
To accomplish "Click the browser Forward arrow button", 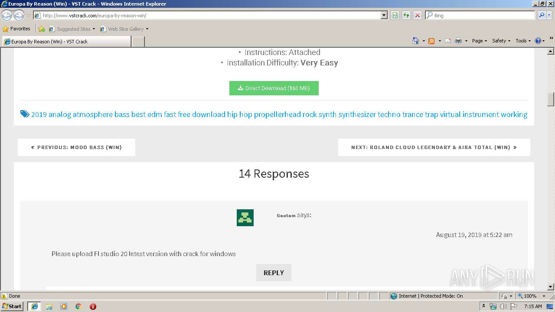I will point(19,16).
